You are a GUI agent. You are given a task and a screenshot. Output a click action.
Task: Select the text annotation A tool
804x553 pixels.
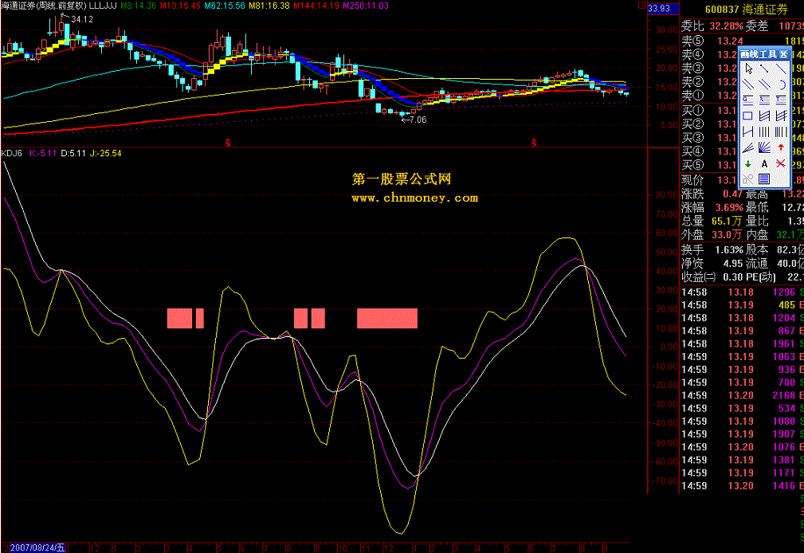764,163
